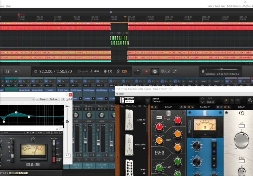
Task: Select EQ band point 5 on the curve
Action: click(x=16, y=112)
